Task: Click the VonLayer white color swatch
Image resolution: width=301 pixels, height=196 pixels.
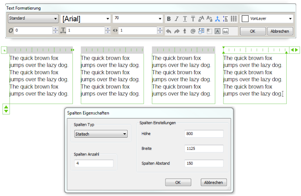Action: [x=245, y=19]
